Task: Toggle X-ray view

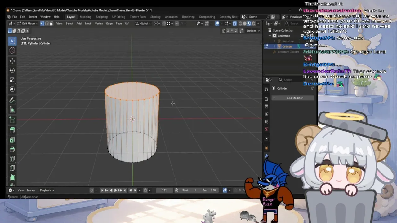Action: [235, 24]
